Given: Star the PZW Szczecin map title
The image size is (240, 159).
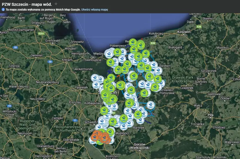Looking at the screenshot, I should tap(56, 4).
